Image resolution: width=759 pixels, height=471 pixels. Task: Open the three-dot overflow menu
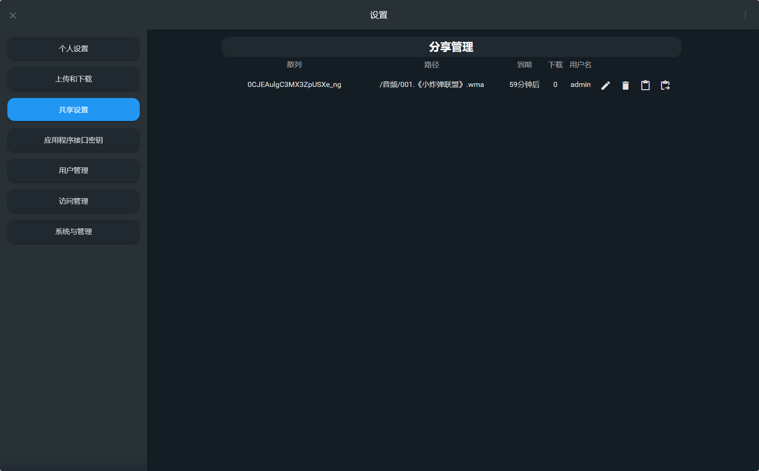click(x=745, y=14)
